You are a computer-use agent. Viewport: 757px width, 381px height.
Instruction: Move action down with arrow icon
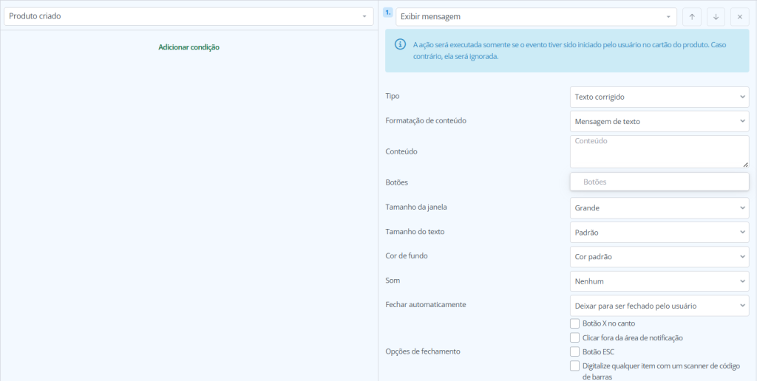[x=716, y=17]
